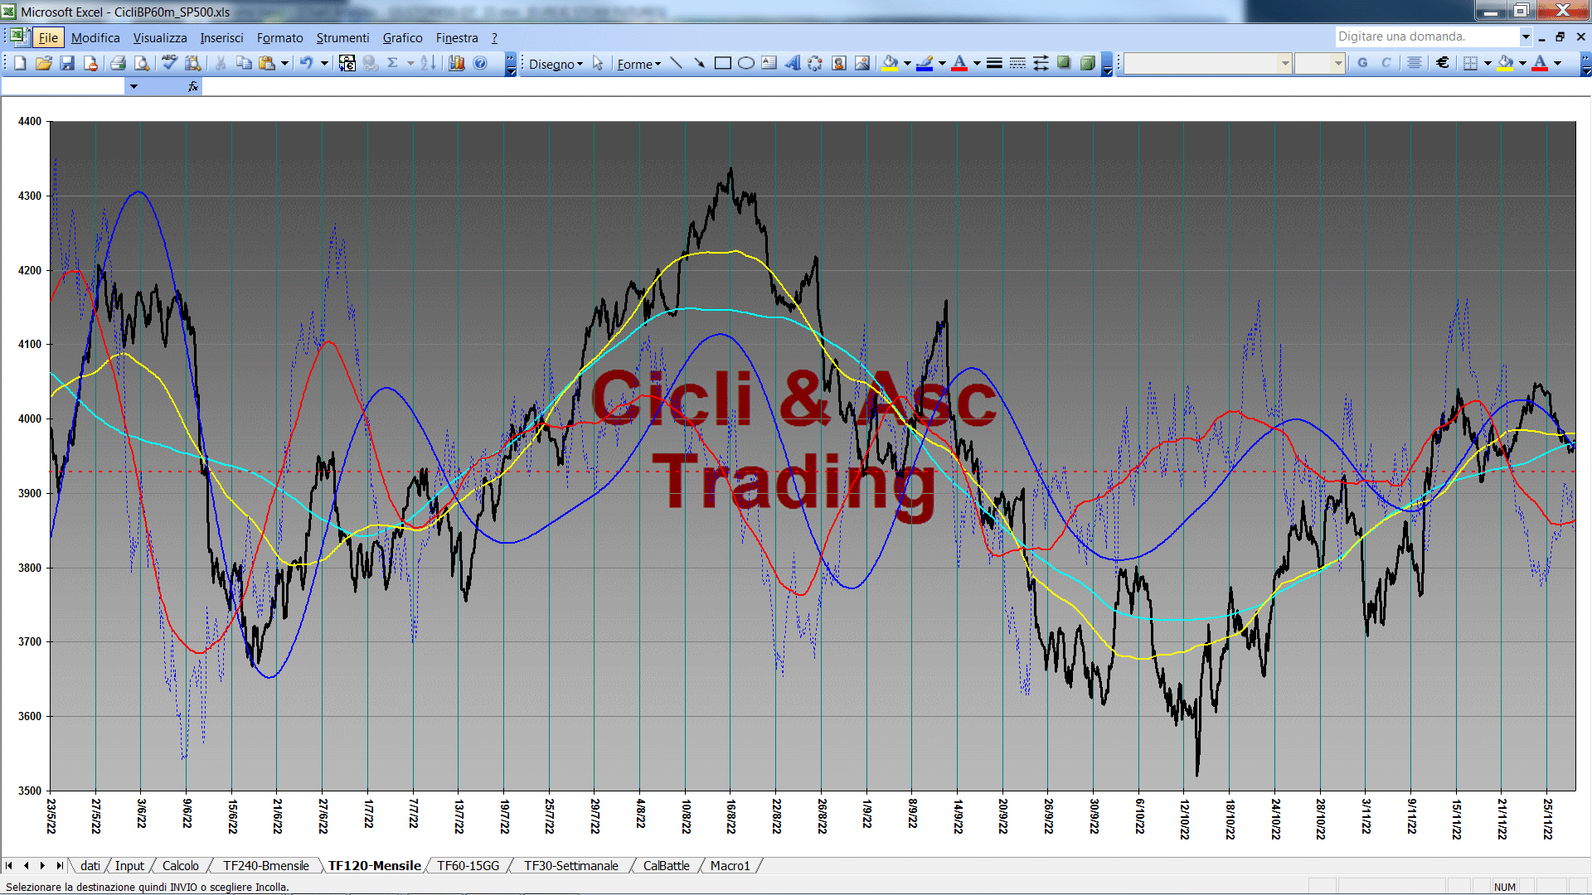Click the Shadow Style icon
Image resolution: width=1592 pixels, height=895 pixels.
[1064, 63]
